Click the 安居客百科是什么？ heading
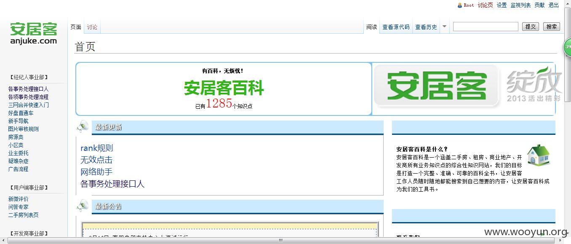The height and width of the screenshot is (244, 571). tap(422, 149)
